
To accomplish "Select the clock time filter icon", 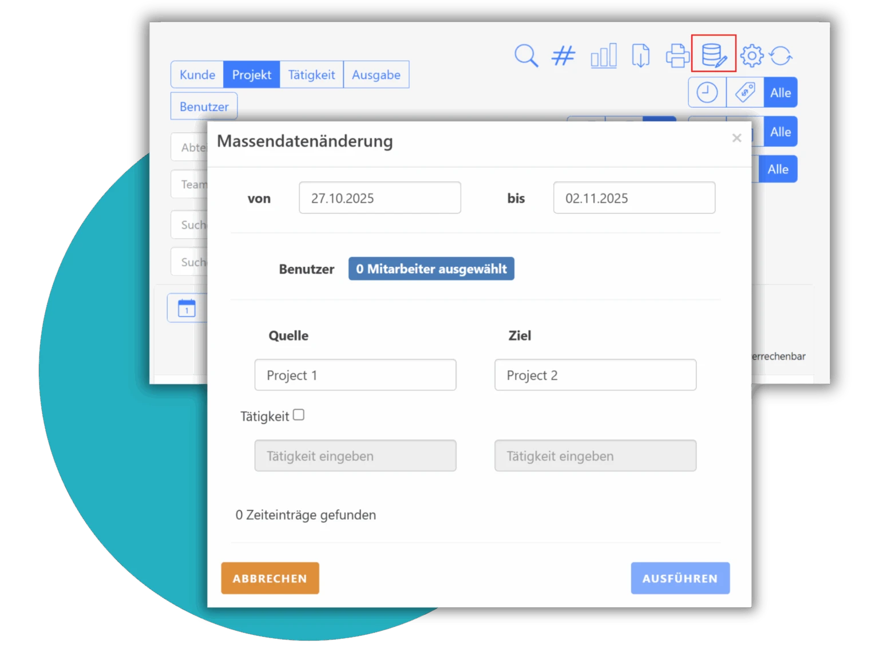I will tap(707, 93).
